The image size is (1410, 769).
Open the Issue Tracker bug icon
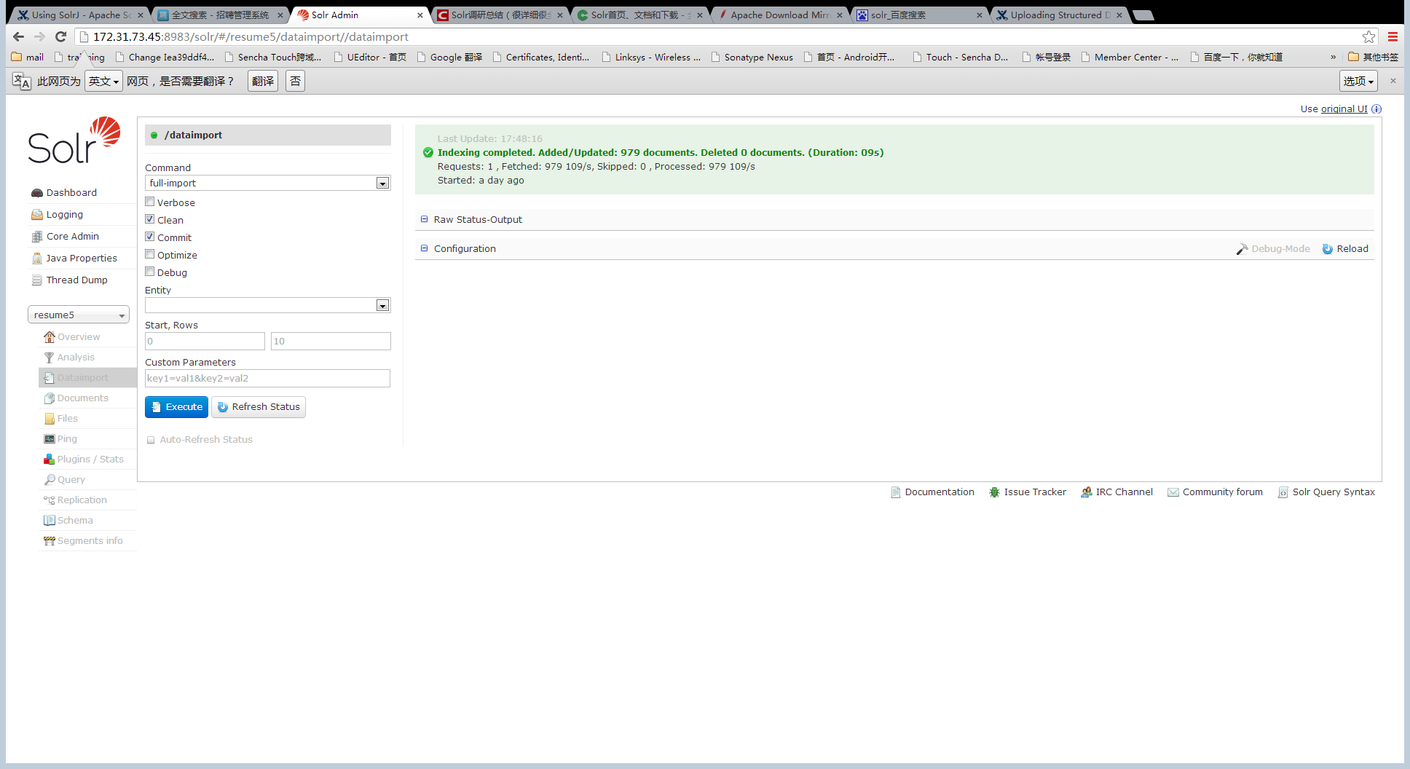[994, 492]
